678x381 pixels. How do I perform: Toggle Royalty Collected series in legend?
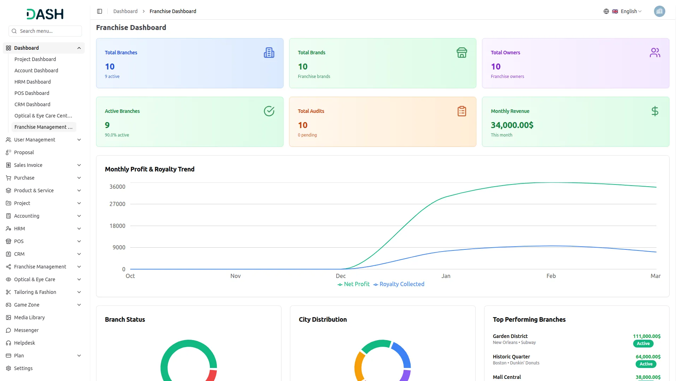[x=399, y=284]
